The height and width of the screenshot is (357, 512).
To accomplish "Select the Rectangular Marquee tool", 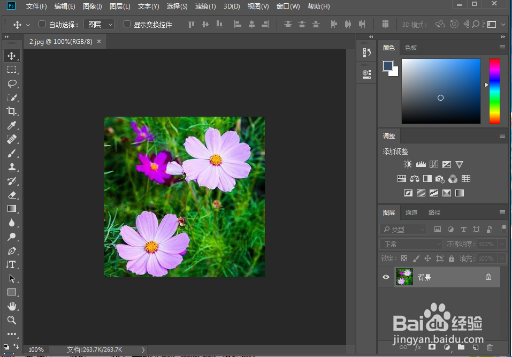I will pos(12,70).
